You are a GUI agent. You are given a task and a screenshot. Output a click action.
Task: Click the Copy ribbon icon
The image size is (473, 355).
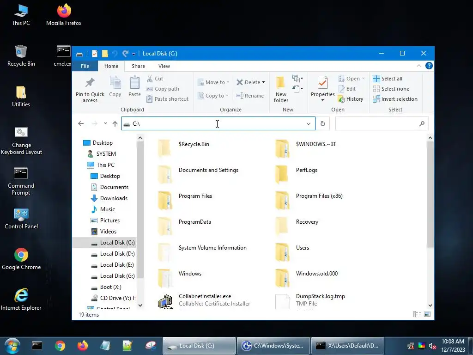coord(115,83)
